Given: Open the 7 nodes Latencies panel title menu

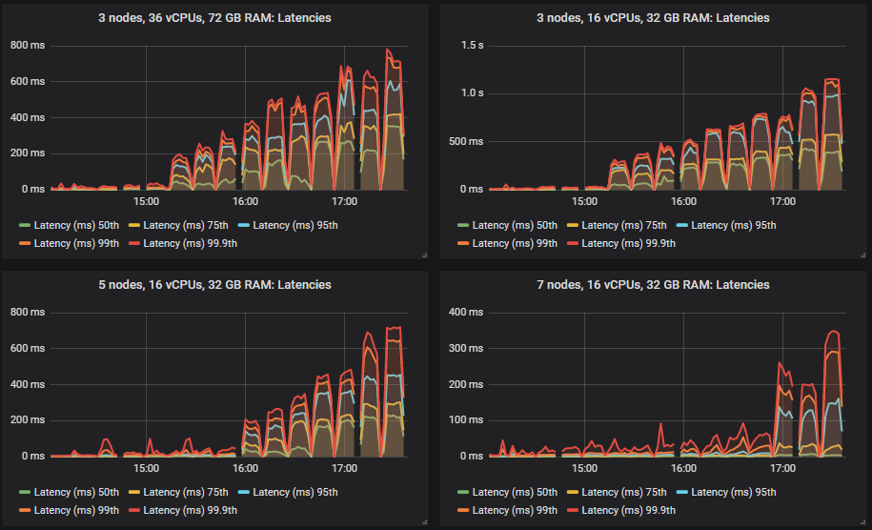Looking at the screenshot, I should [x=653, y=285].
